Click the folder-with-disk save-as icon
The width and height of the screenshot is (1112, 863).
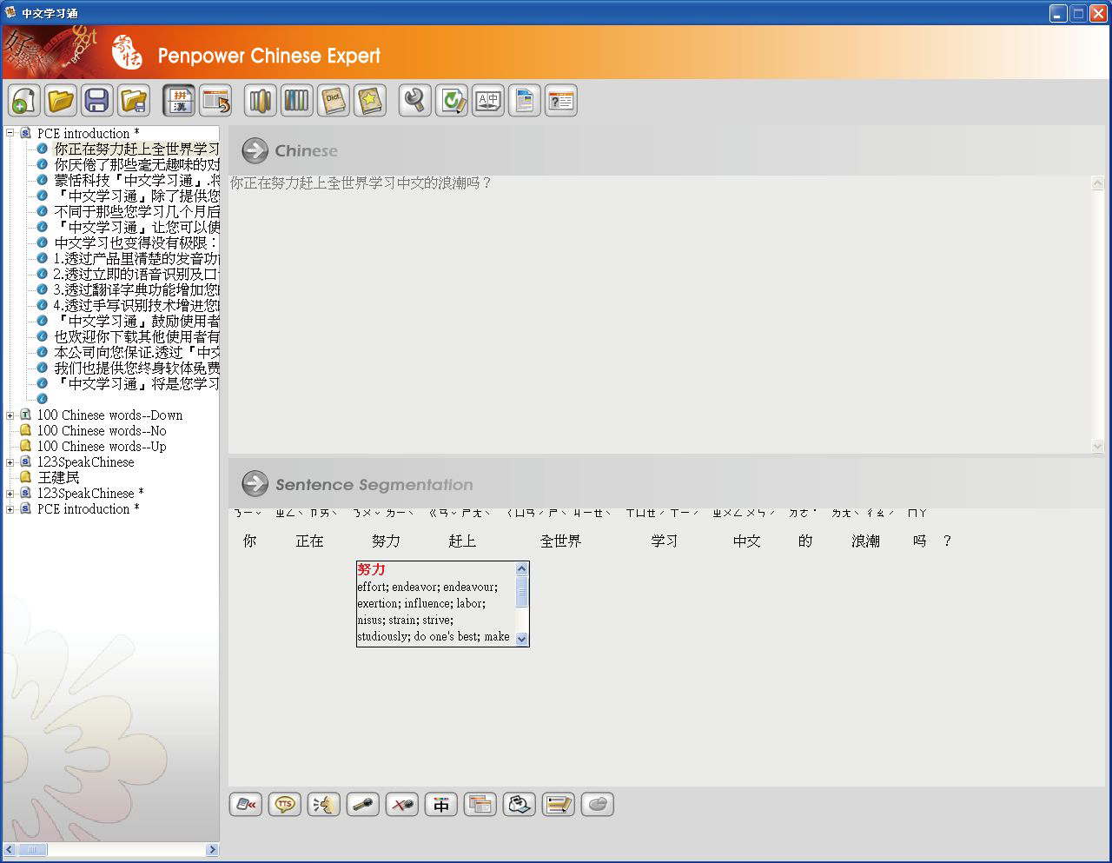(134, 101)
